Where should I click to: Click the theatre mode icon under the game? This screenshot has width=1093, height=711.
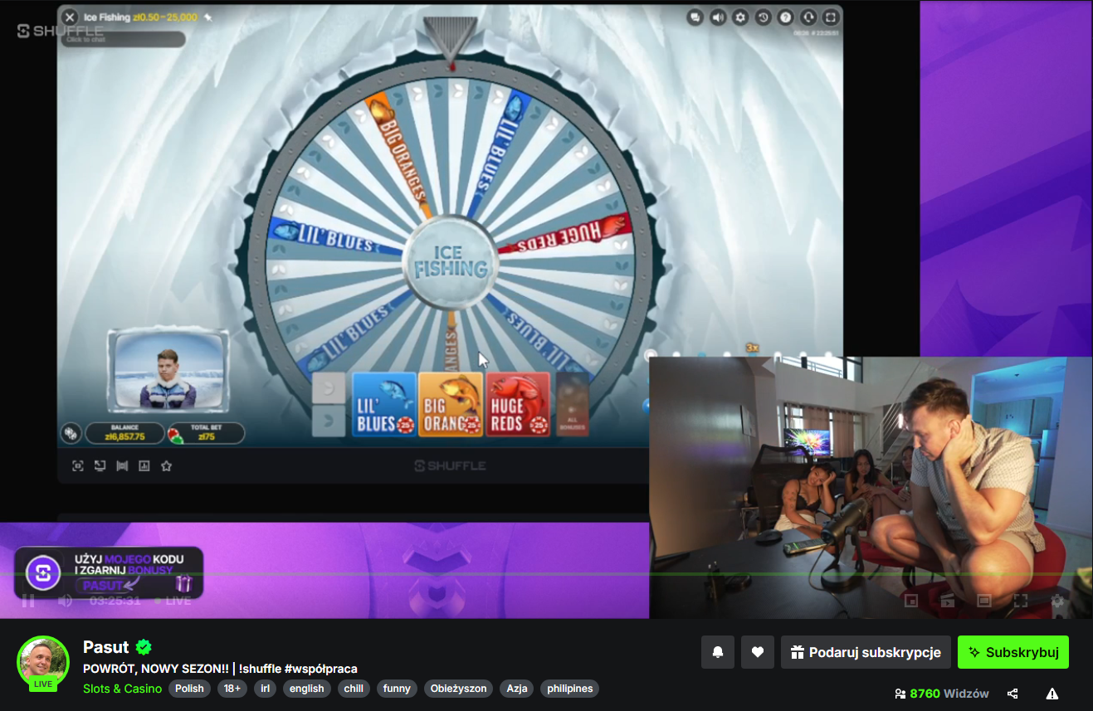pyautogui.click(x=77, y=466)
